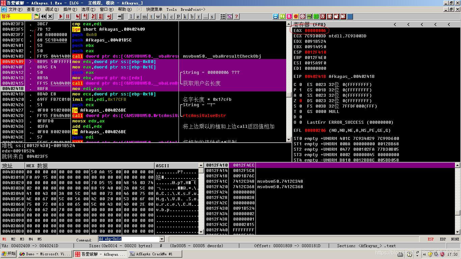The width and height of the screenshot is (461, 259).
Task: Click the green screen plugin icon
Action: coord(316,16)
